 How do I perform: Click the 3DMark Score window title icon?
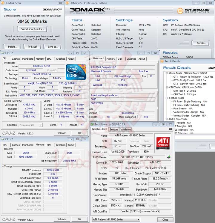(x=3, y=3)
